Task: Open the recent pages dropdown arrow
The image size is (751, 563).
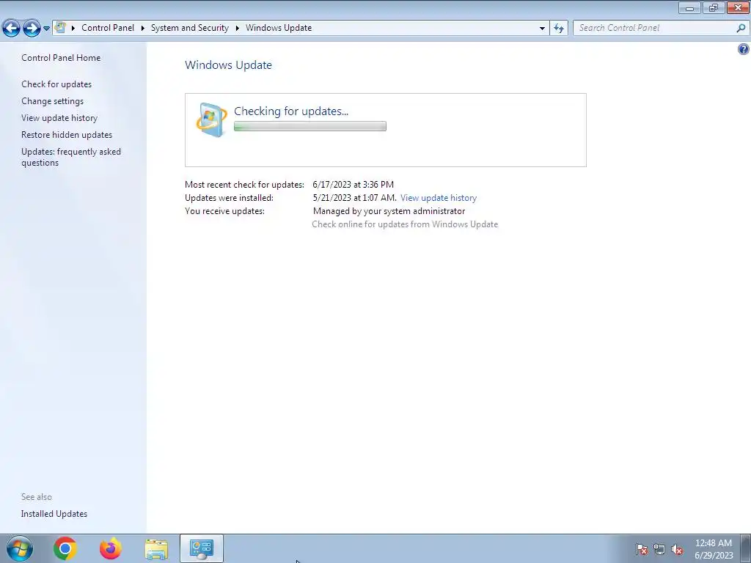Action: coord(46,29)
